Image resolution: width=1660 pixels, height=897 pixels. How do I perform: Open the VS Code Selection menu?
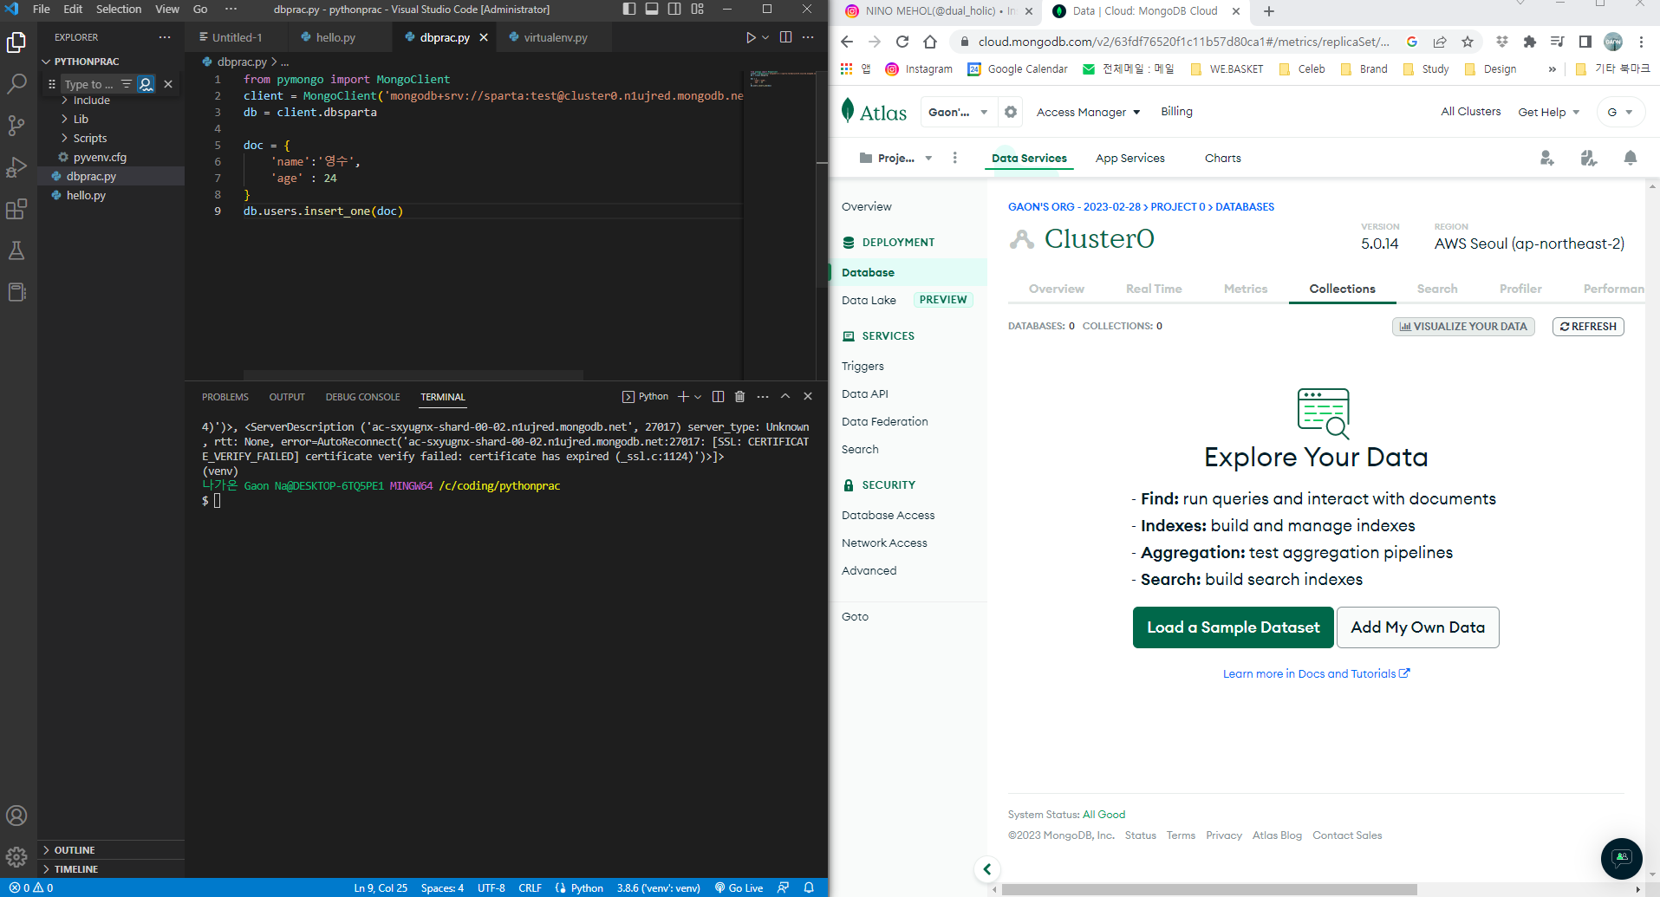(x=119, y=9)
